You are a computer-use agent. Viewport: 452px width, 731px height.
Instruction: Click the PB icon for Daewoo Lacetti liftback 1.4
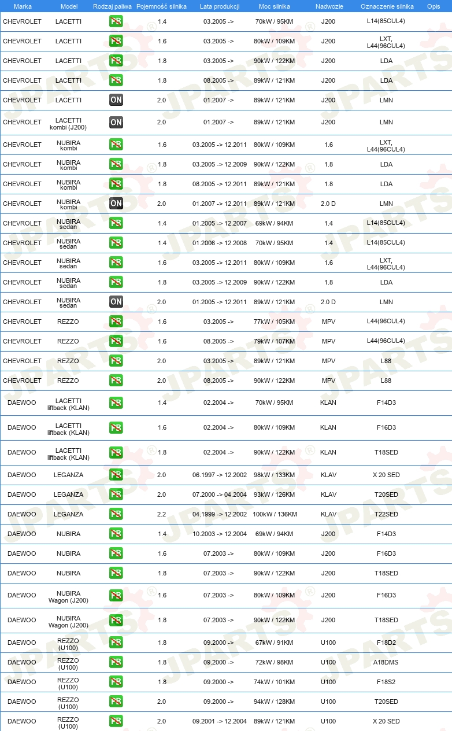click(x=116, y=403)
